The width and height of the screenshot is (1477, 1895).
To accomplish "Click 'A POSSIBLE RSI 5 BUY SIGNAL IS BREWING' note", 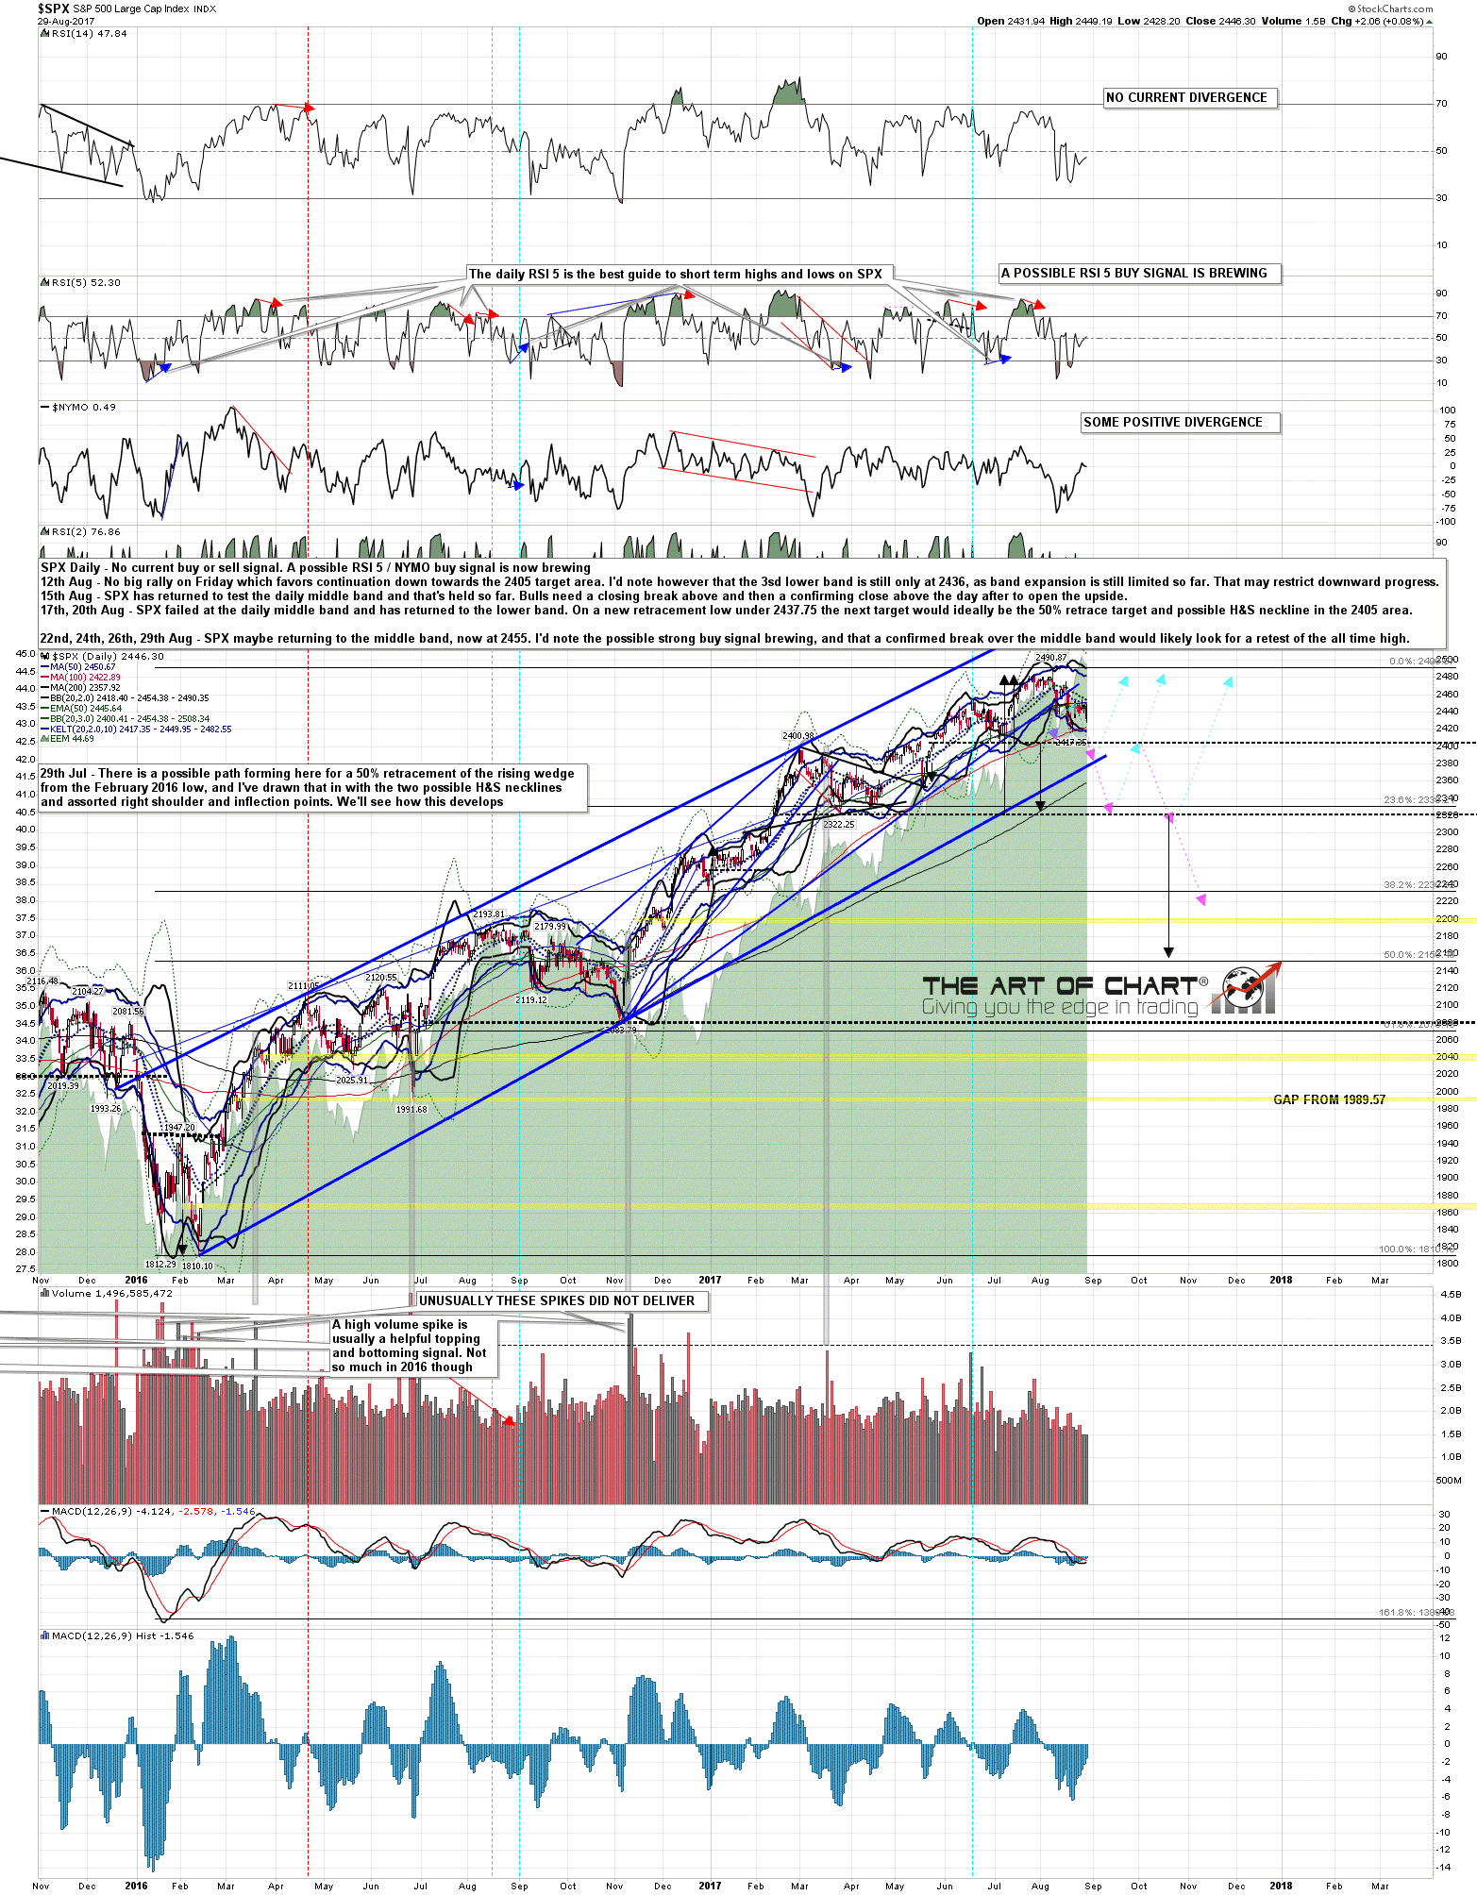I will [x=1139, y=274].
